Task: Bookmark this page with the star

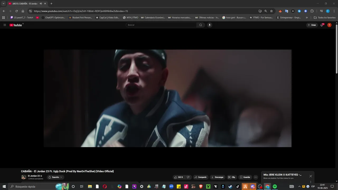Action: coord(271,11)
